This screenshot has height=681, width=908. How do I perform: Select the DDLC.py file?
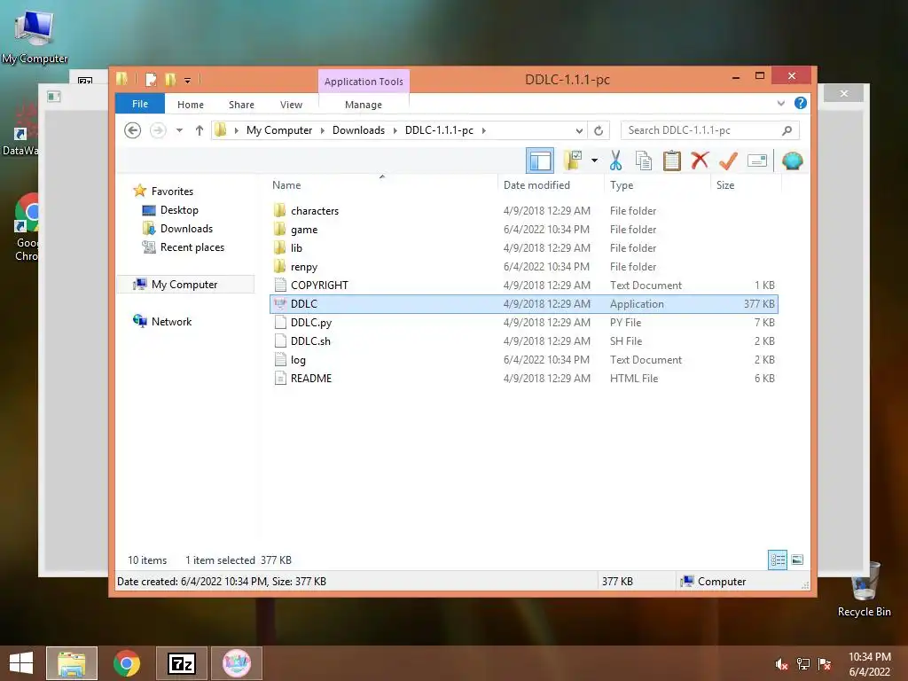(x=523, y=322)
